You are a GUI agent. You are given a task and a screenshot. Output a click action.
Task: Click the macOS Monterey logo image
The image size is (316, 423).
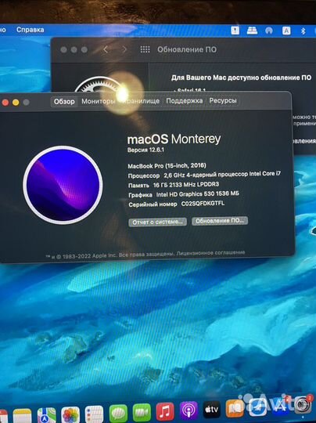pyautogui.click(x=63, y=185)
